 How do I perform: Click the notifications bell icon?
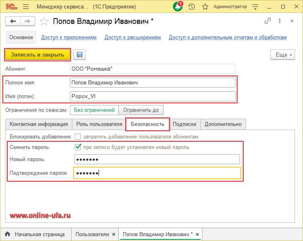(x=178, y=7)
